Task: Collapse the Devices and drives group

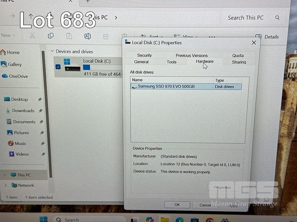Action: [x=52, y=51]
